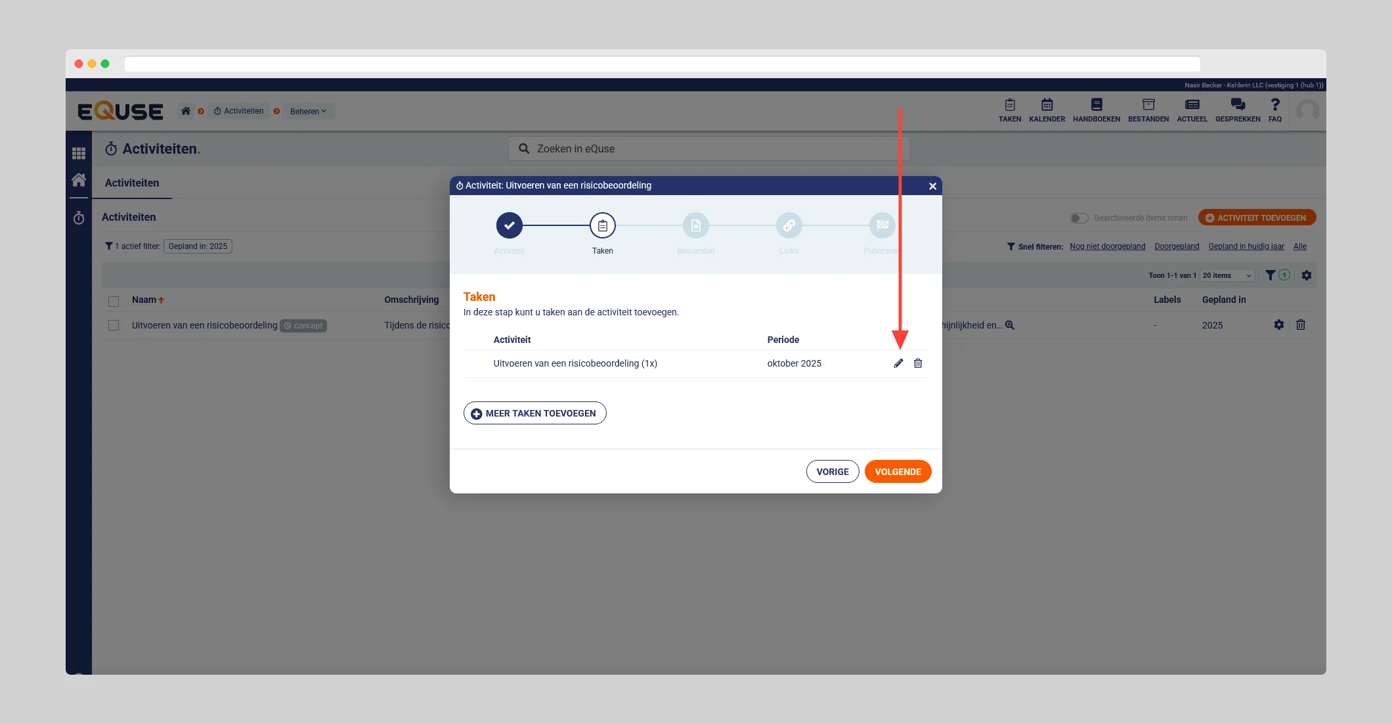The width and height of the screenshot is (1392, 724).
Task: Open the apps grid icon in the sidebar
Action: click(79, 153)
